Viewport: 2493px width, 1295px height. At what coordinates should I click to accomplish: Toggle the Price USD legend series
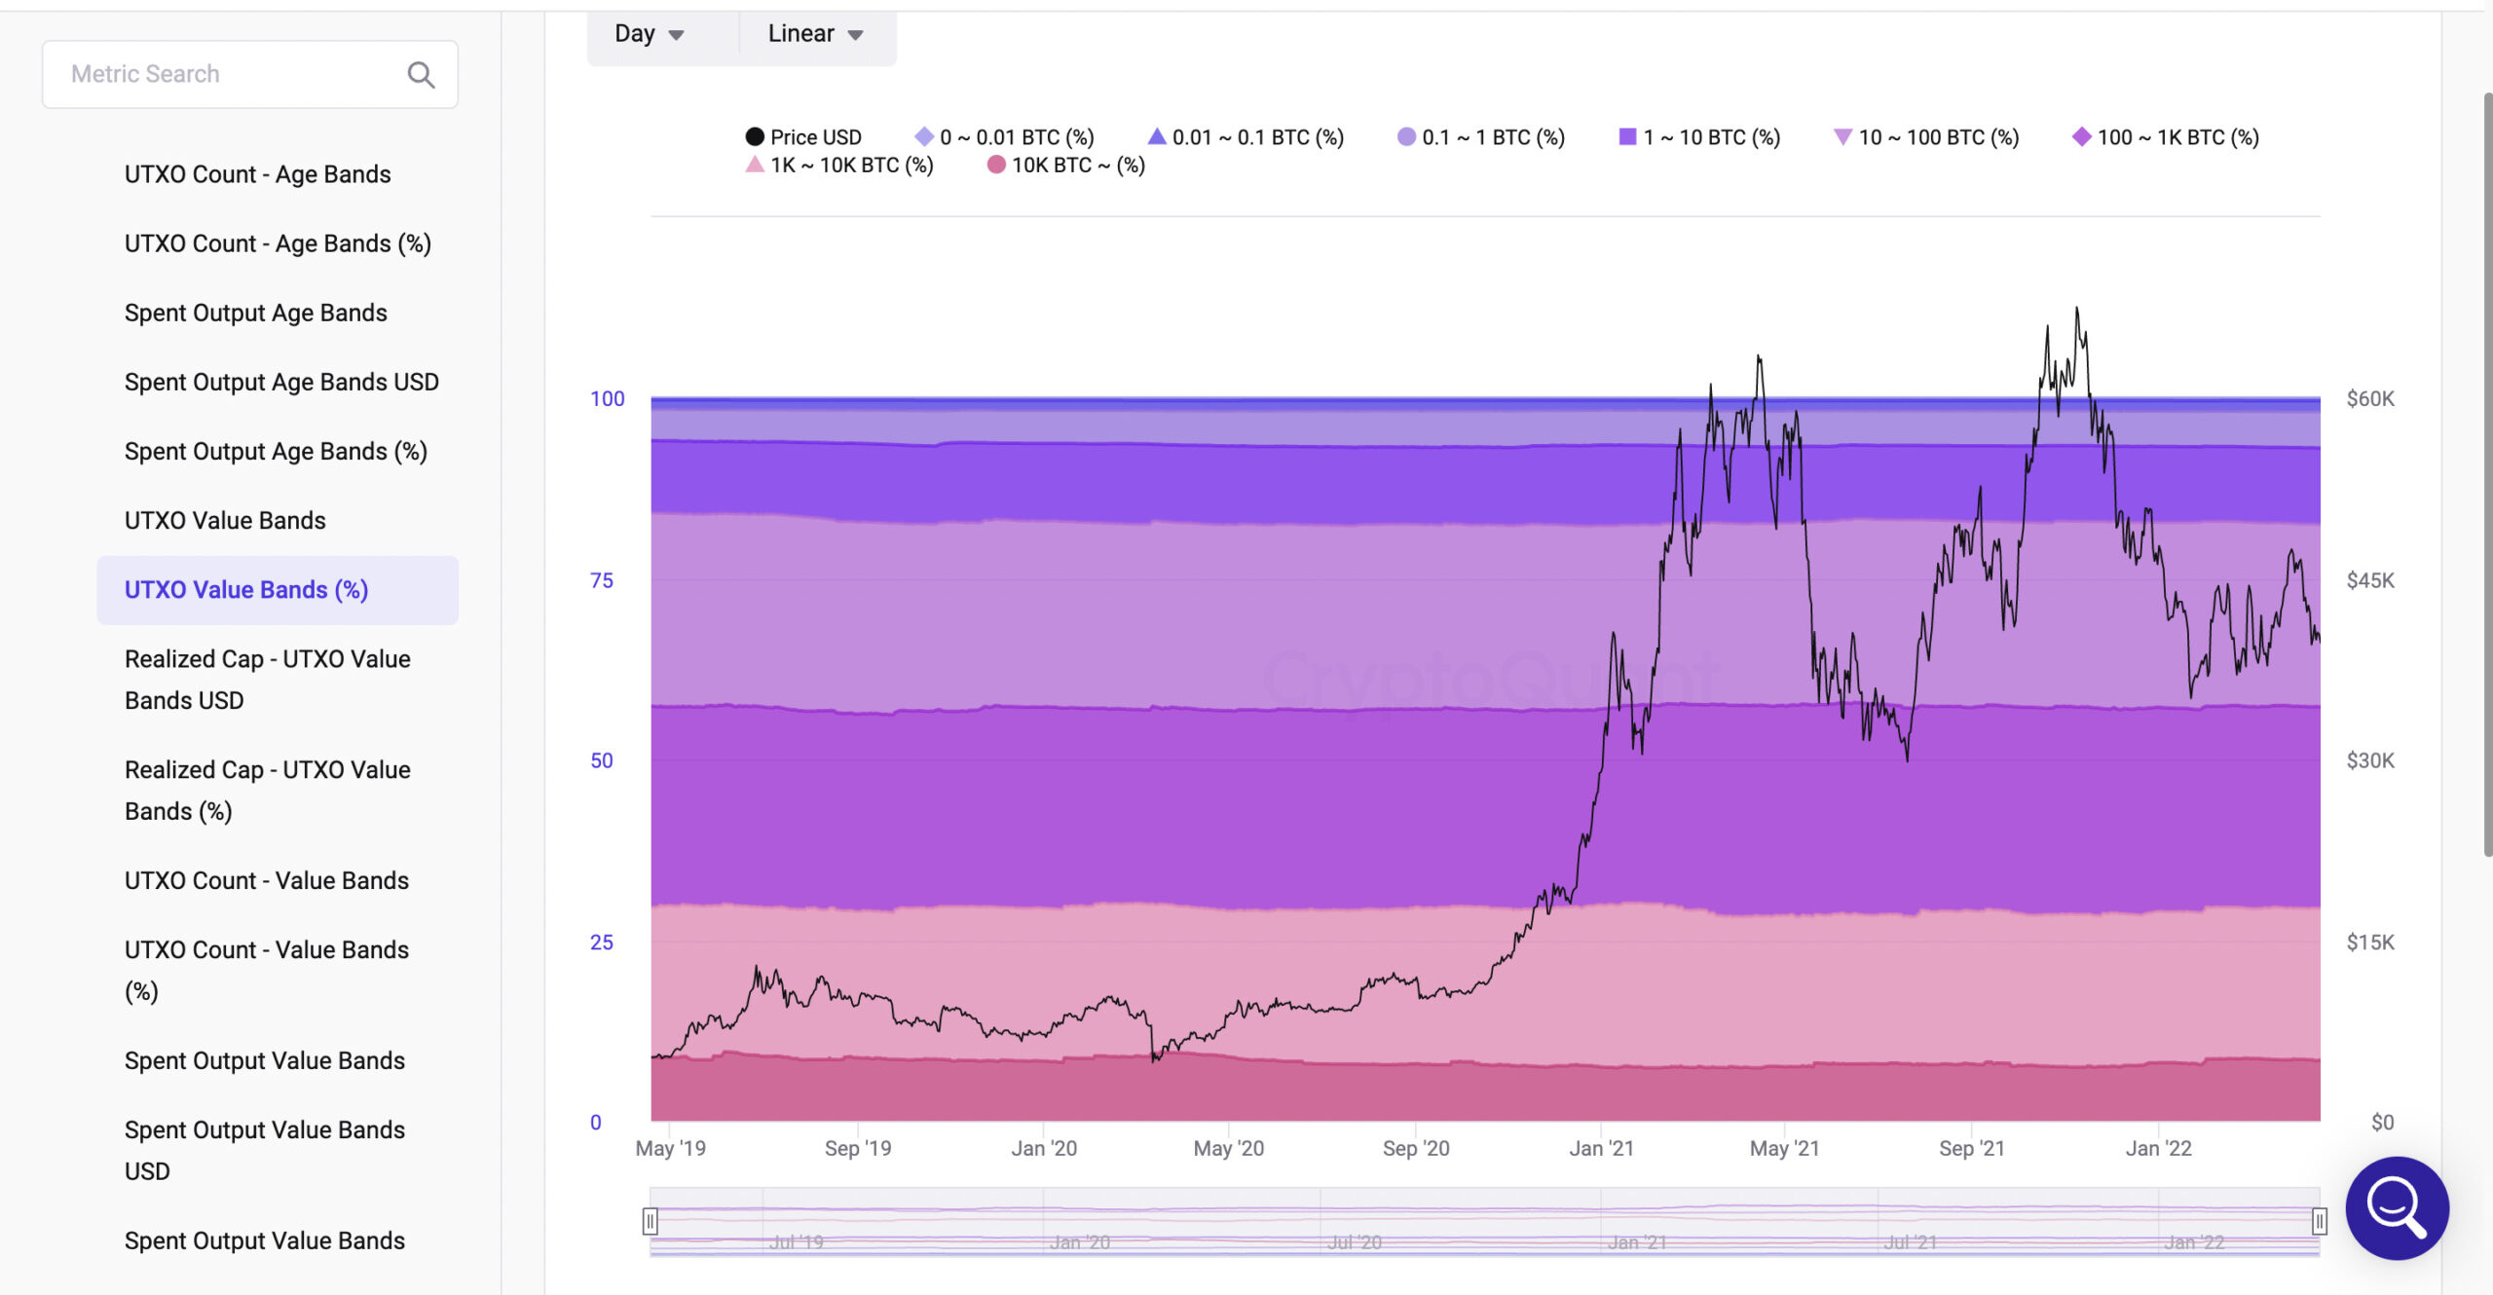[x=803, y=137]
